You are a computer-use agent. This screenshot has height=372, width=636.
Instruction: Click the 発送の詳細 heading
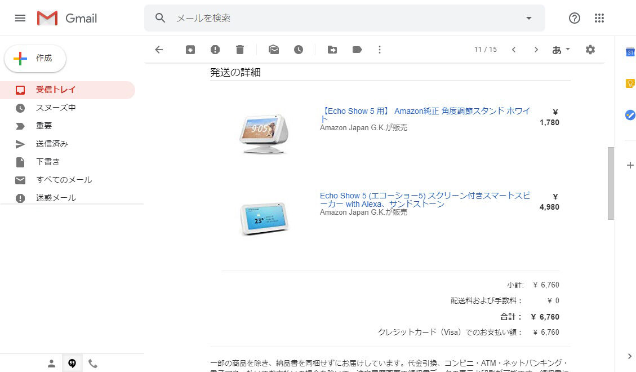[235, 72]
